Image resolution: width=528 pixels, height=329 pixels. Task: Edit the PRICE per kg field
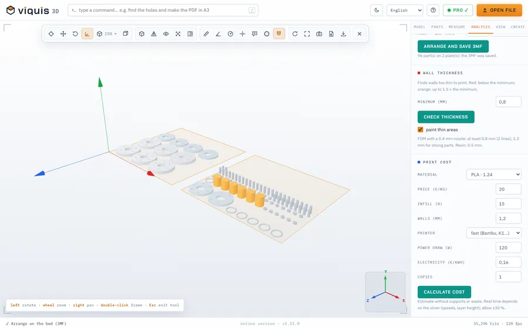click(x=509, y=189)
